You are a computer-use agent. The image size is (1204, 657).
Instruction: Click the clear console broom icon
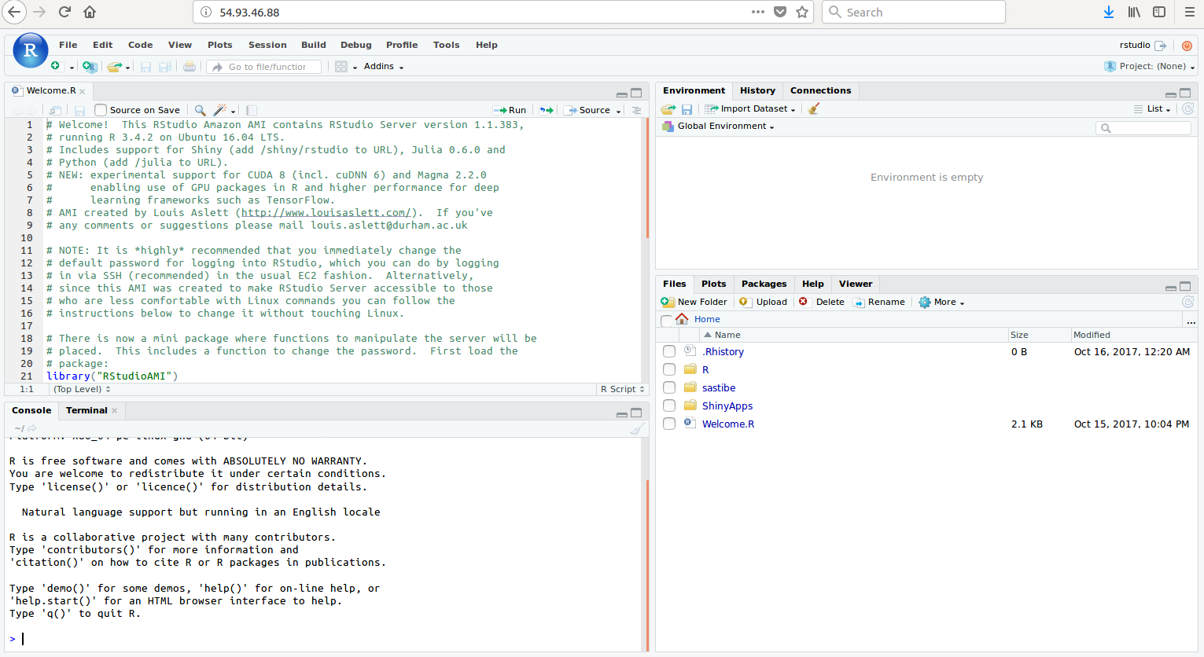[638, 428]
